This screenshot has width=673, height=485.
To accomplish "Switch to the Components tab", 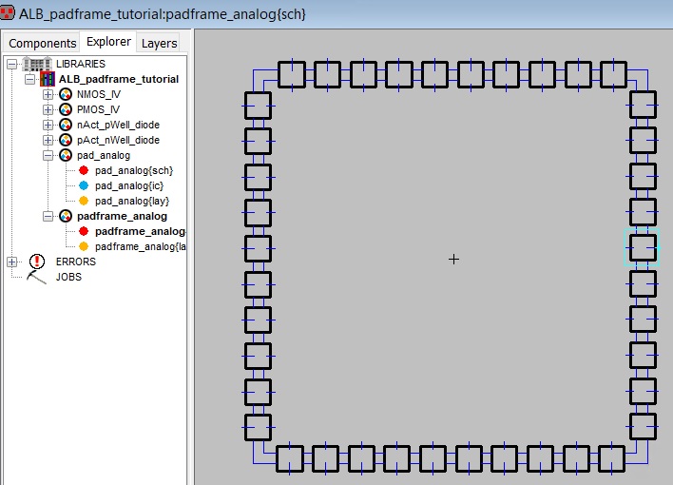I will point(42,43).
